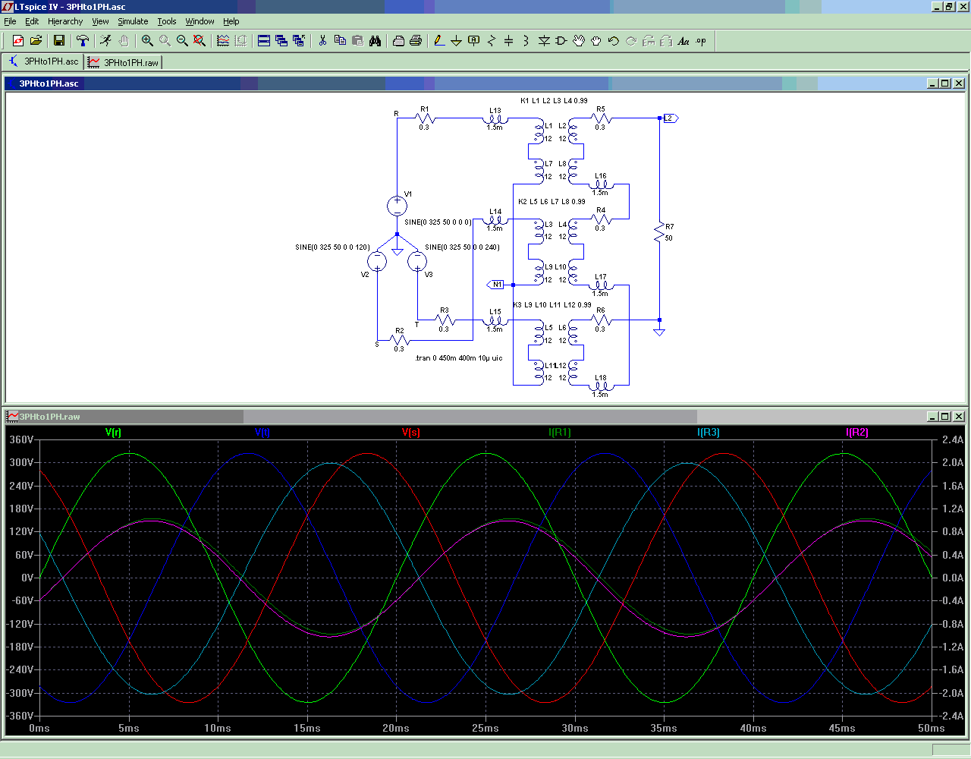Open the Simulate menu
The width and height of the screenshot is (971, 759).
[x=133, y=21]
